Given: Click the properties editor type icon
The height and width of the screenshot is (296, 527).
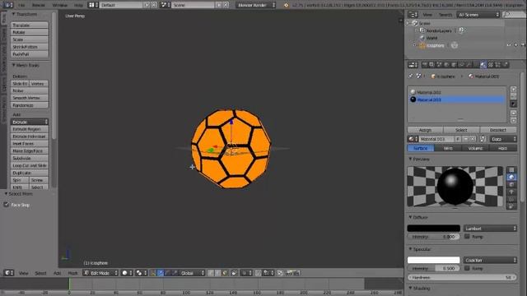Looking at the screenshot, I should [413, 65].
